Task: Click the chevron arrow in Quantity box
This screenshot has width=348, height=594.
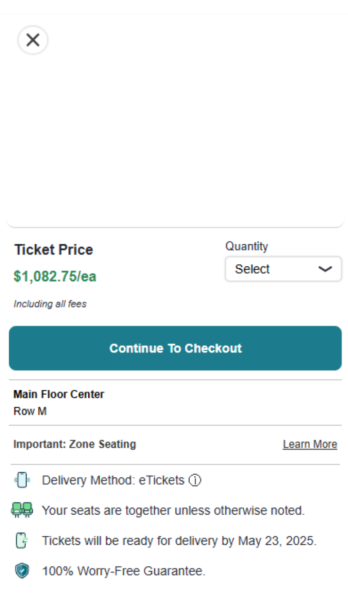Action: [325, 269]
